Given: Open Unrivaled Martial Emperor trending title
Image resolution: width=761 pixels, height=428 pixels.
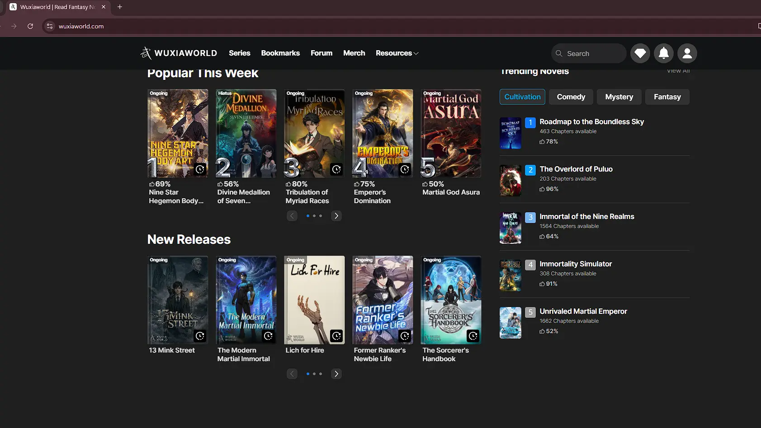Looking at the screenshot, I should click(583, 312).
